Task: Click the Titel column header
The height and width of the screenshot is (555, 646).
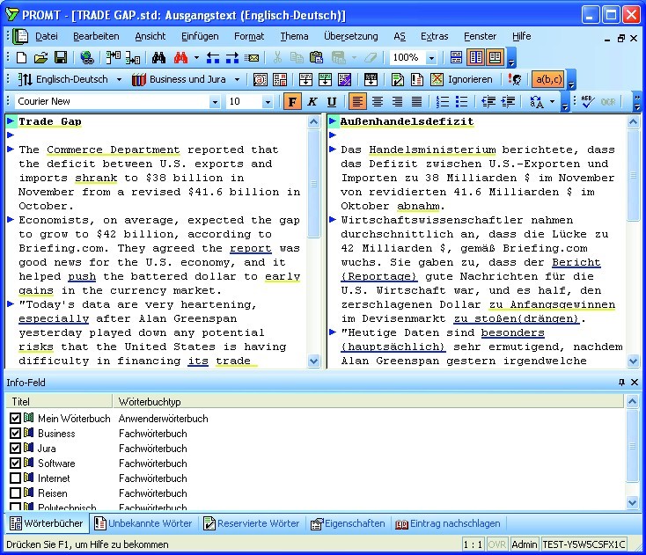Action: coord(58,401)
